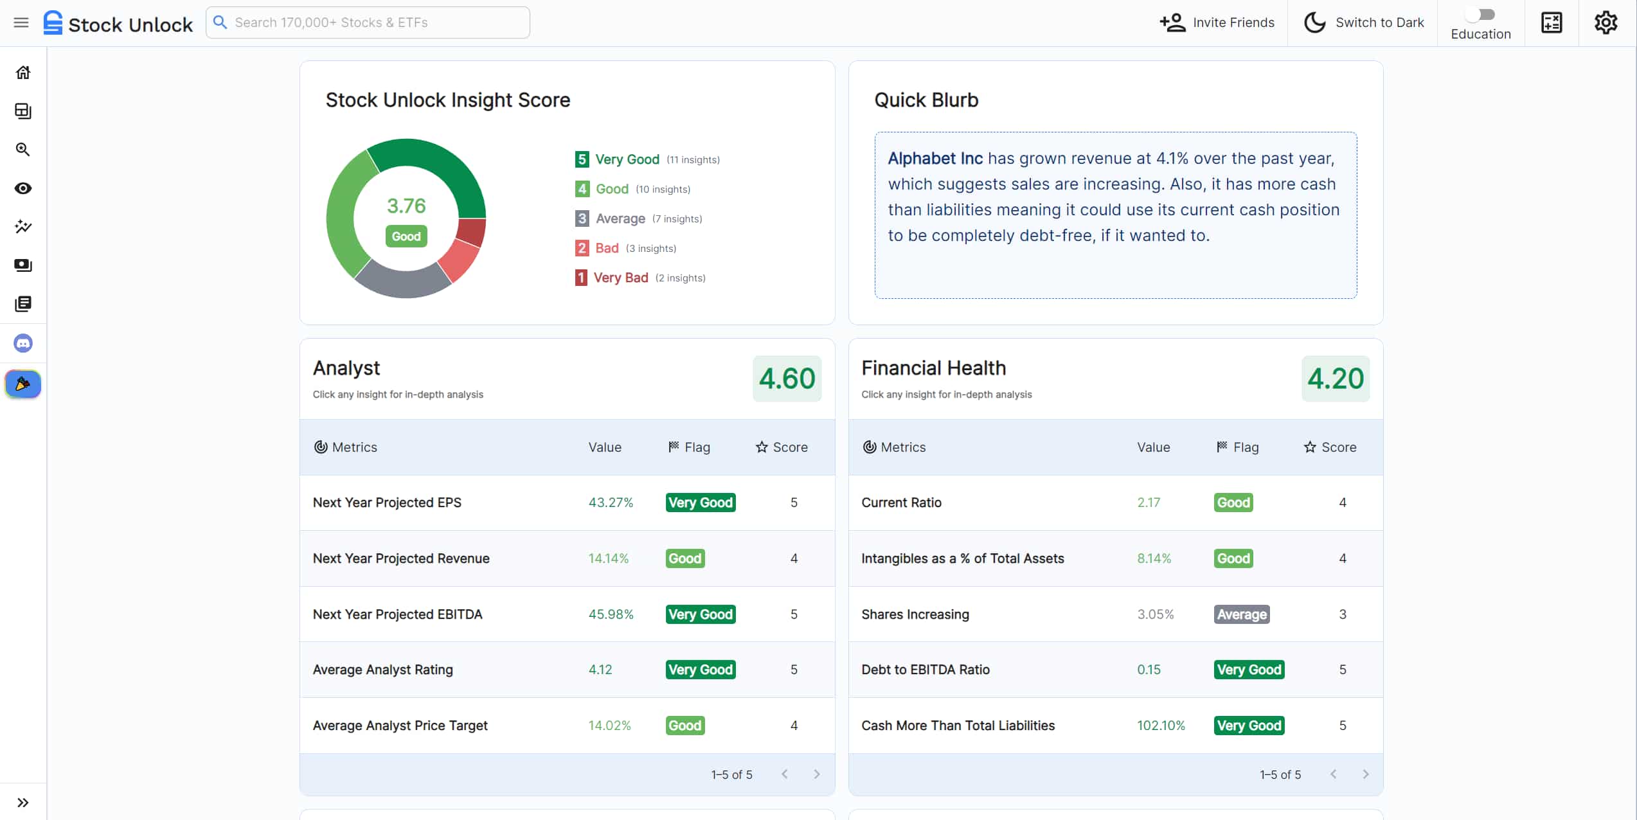Toggle the Education switch

tap(1480, 15)
